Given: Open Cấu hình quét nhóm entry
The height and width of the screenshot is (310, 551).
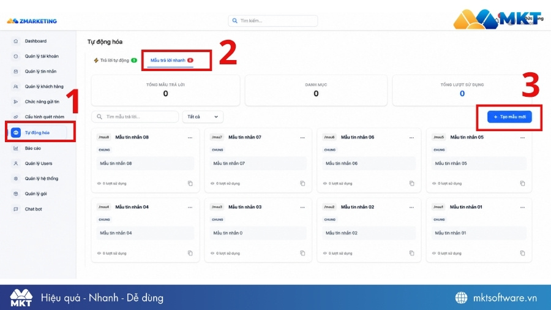Looking at the screenshot, I should pos(44,116).
